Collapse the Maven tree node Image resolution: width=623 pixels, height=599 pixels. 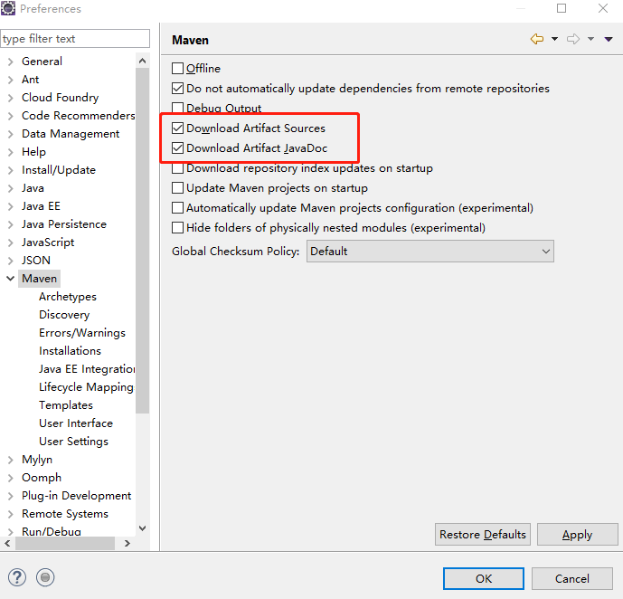point(11,279)
